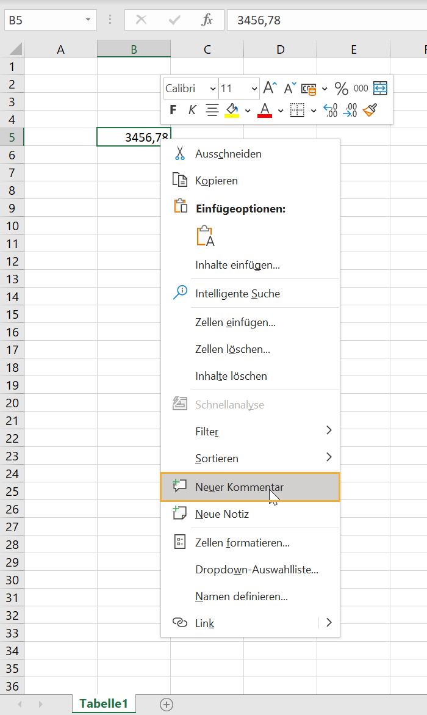427x715 pixels.
Task: Click next sheet navigation arrow
Action: 40,705
